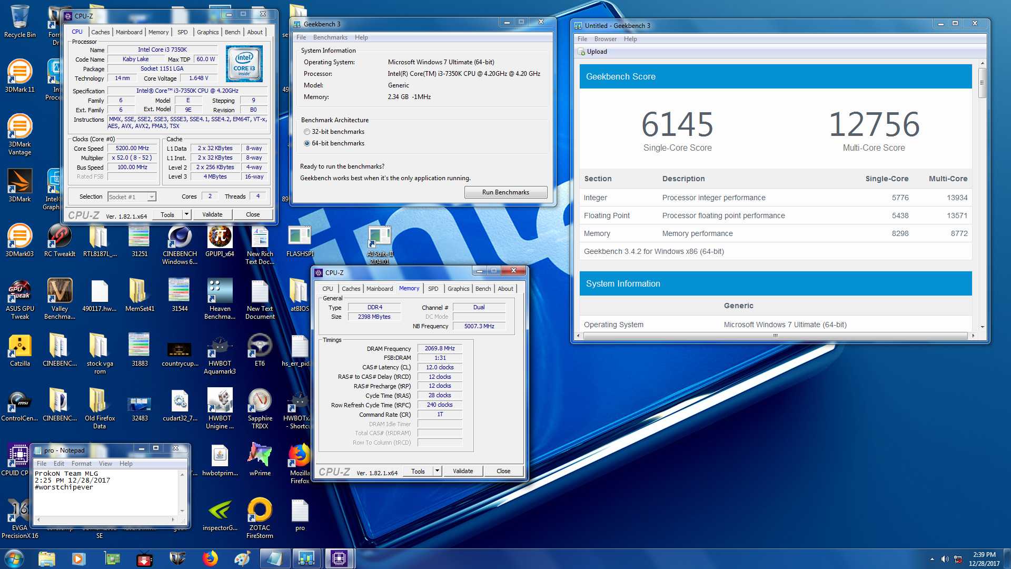
Task: Open the Windows Start button
Action: (14, 558)
